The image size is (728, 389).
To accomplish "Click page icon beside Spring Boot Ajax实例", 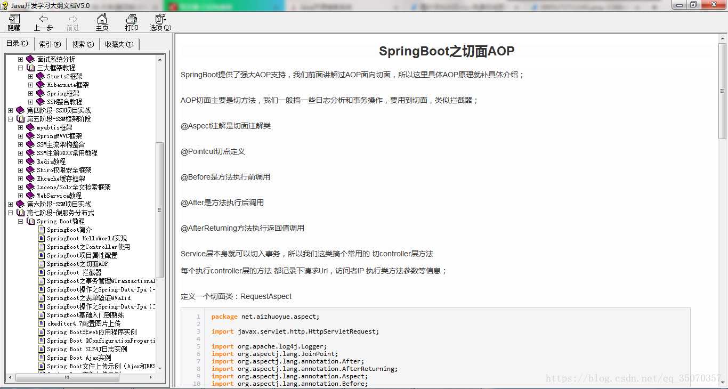I will pos(42,358).
